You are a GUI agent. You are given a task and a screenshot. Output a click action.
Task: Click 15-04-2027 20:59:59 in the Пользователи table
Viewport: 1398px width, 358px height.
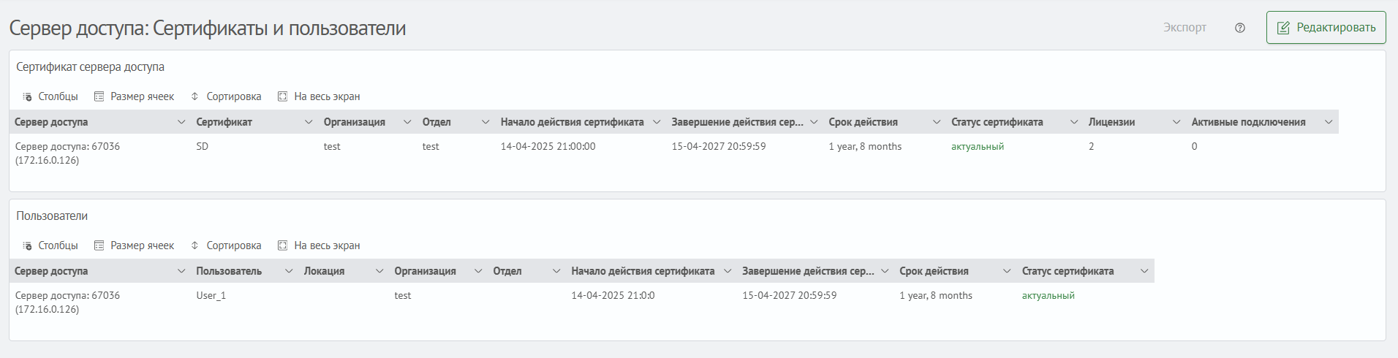pos(790,295)
